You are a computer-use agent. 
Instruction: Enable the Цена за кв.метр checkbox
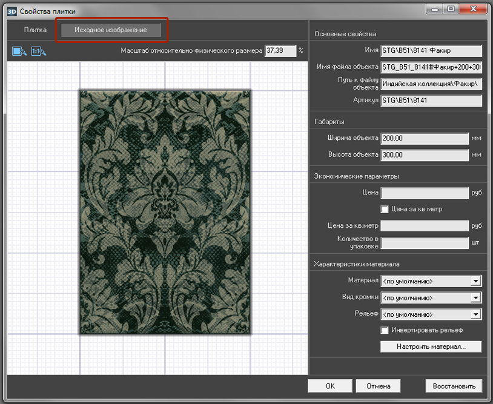[384, 209]
